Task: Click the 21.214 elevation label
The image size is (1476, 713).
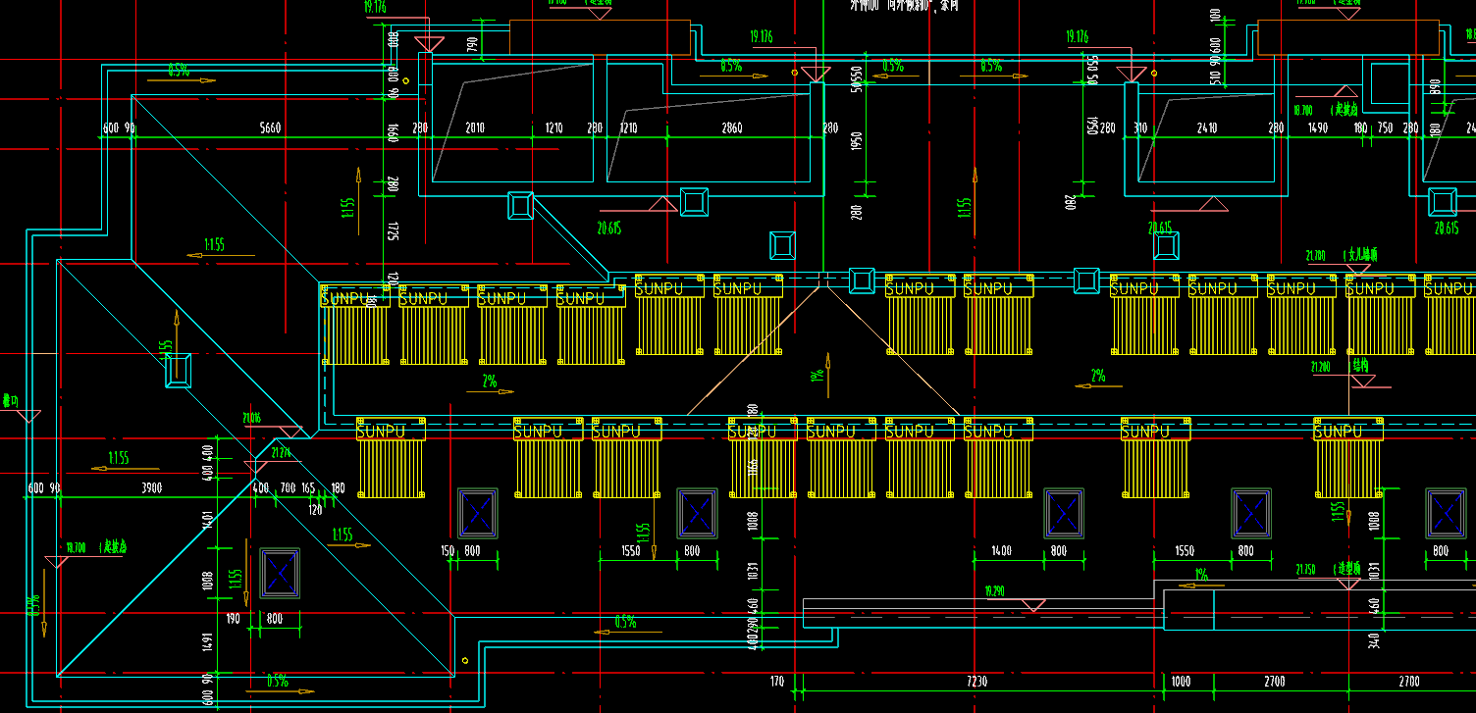Action: tap(281, 452)
